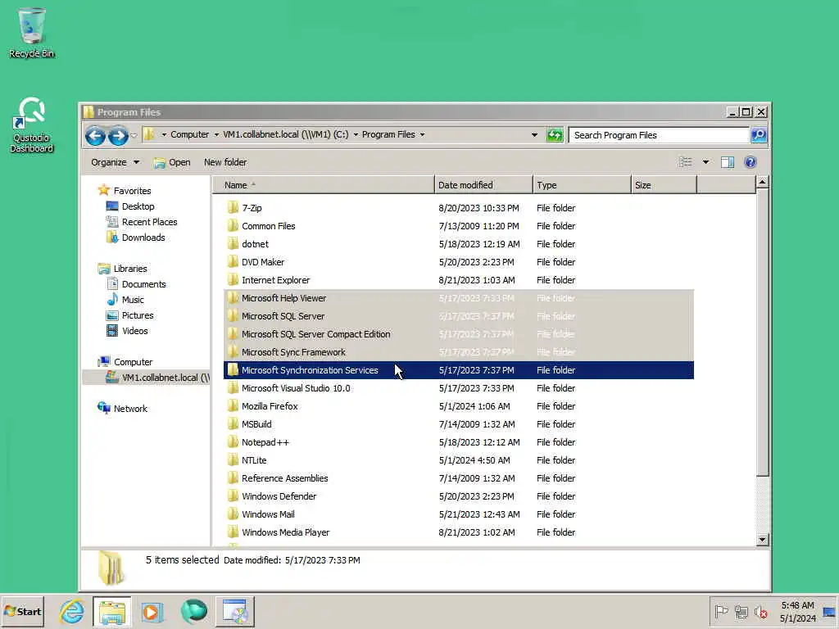The image size is (839, 629).
Task: Click the file list scroll up arrow
Action: [763, 183]
